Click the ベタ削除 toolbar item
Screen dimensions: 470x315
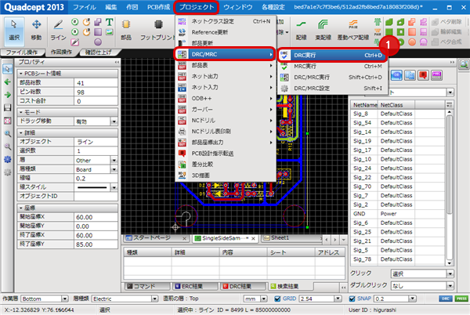pos(446,22)
